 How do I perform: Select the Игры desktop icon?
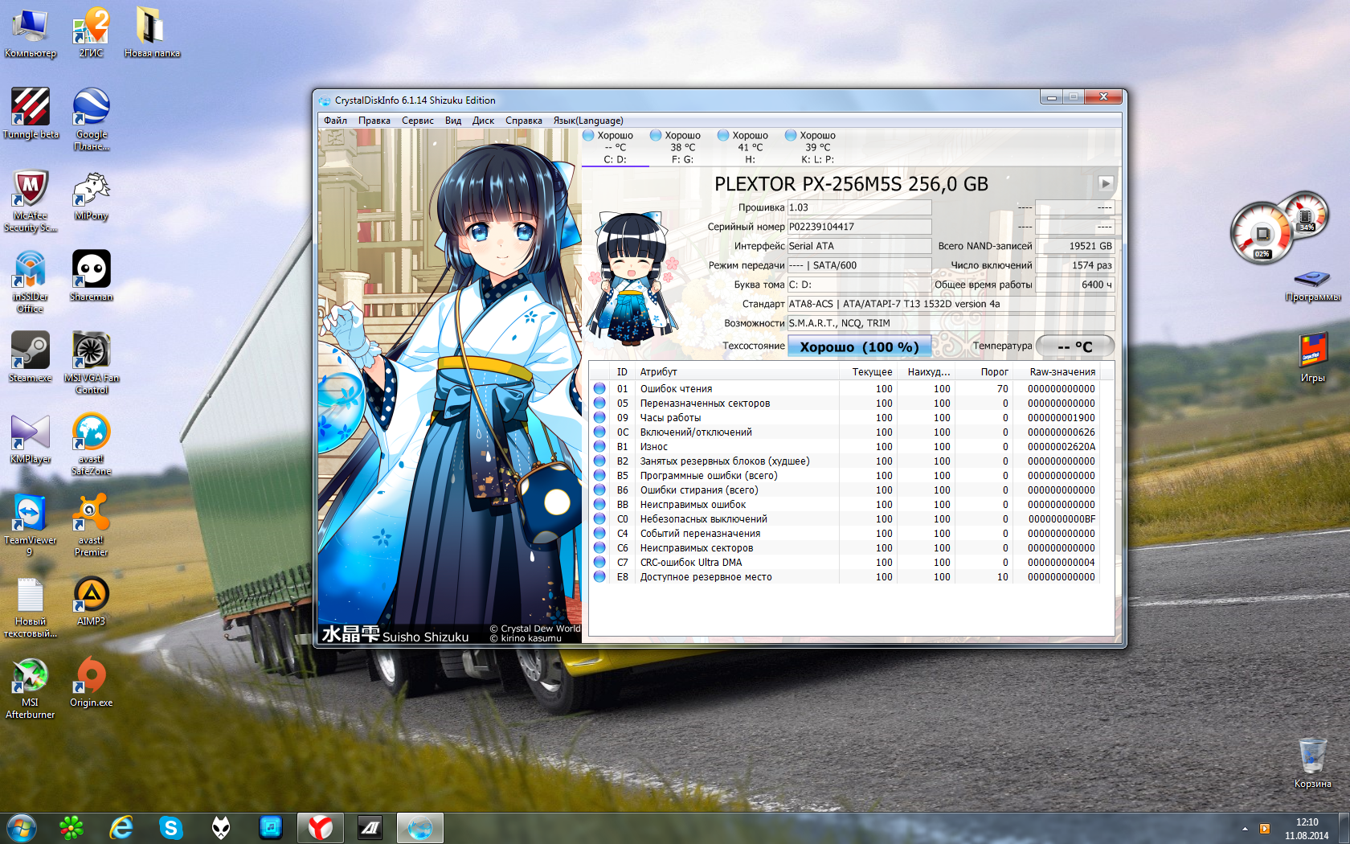[x=1313, y=357]
